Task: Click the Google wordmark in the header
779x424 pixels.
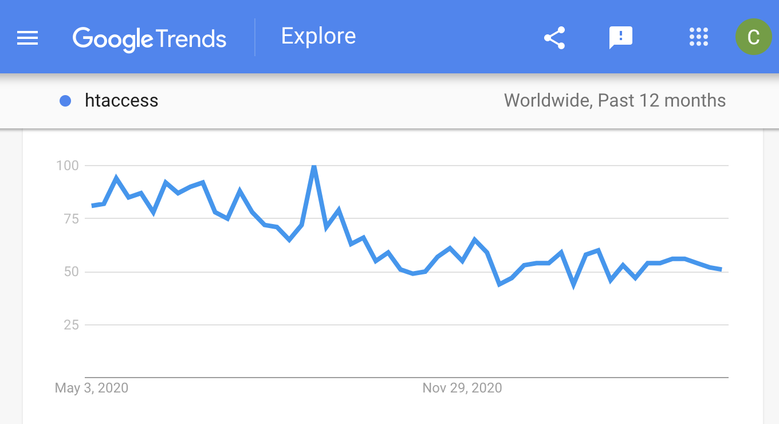Action: 113,40
